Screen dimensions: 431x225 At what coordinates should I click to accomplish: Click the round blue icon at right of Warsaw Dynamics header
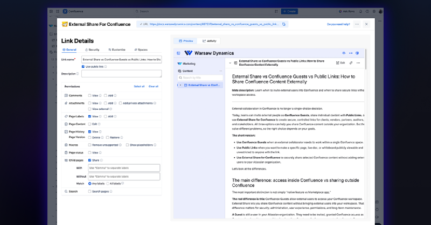357,53
